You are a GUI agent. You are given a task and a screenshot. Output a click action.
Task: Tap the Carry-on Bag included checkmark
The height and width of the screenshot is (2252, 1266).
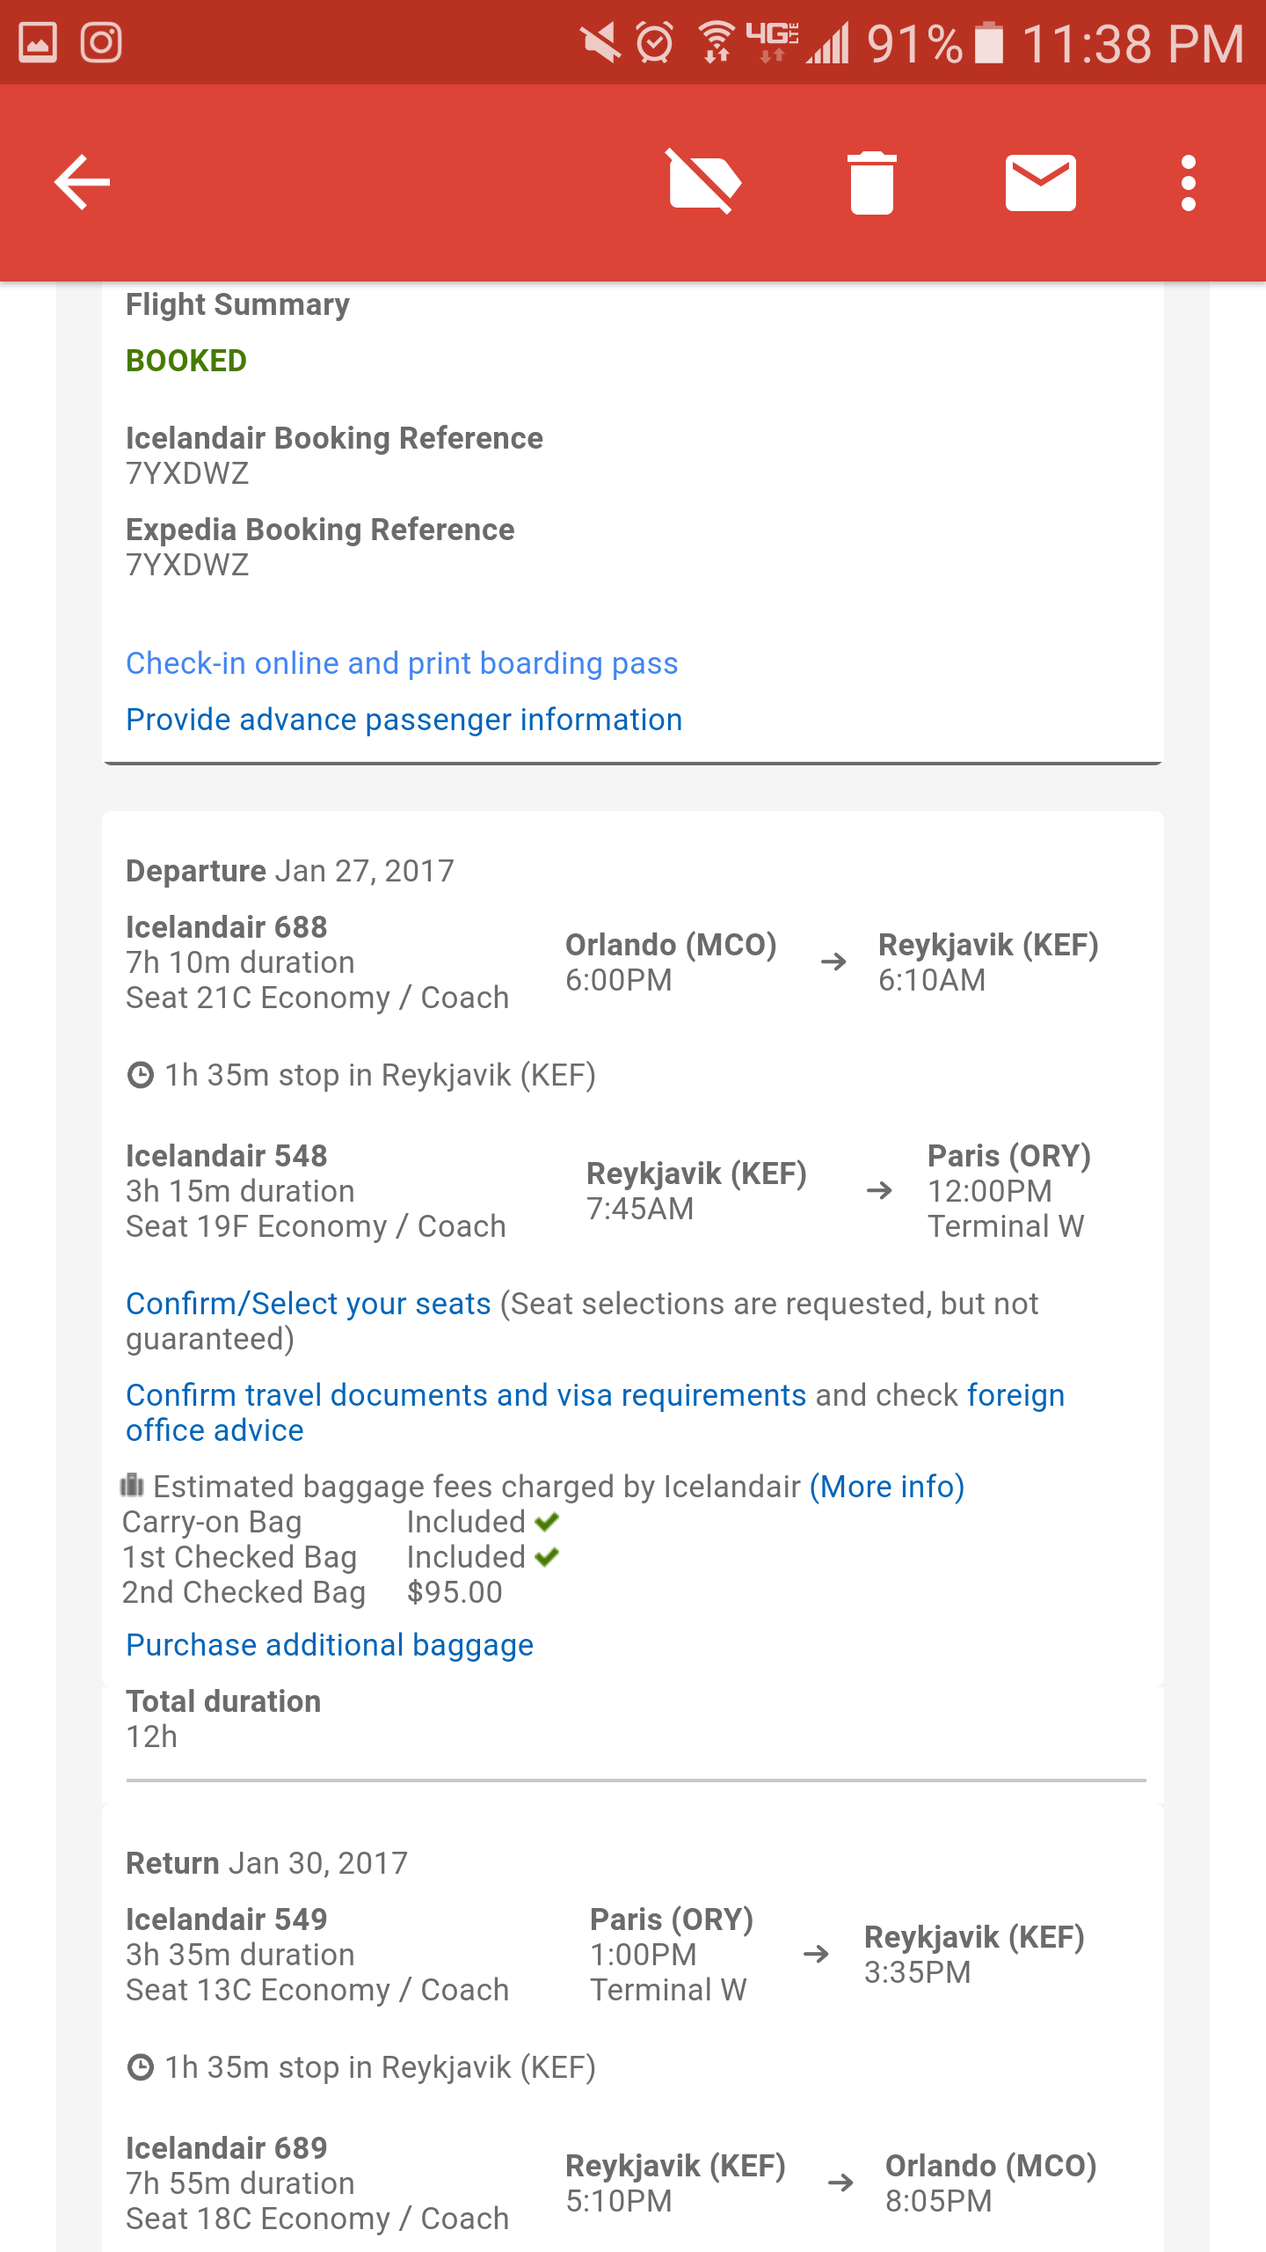(x=547, y=1521)
